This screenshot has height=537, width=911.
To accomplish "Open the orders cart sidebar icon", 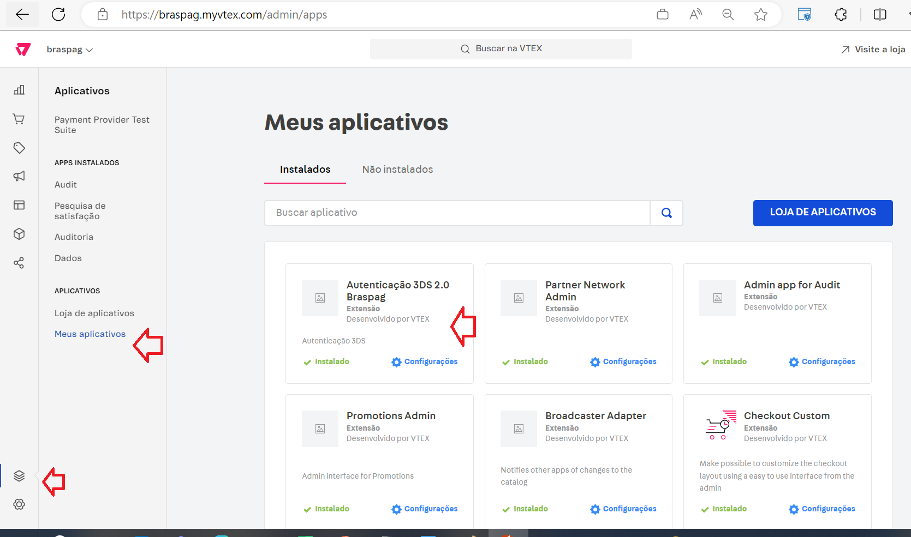I will (19, 119).
